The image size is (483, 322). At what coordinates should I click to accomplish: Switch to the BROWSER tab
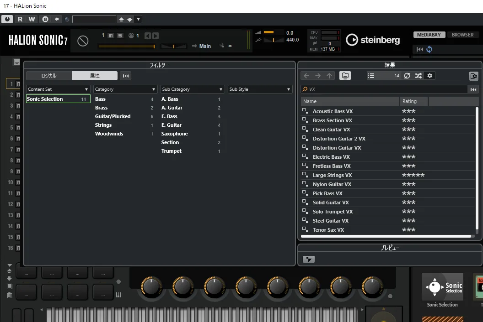click(462, 35)
